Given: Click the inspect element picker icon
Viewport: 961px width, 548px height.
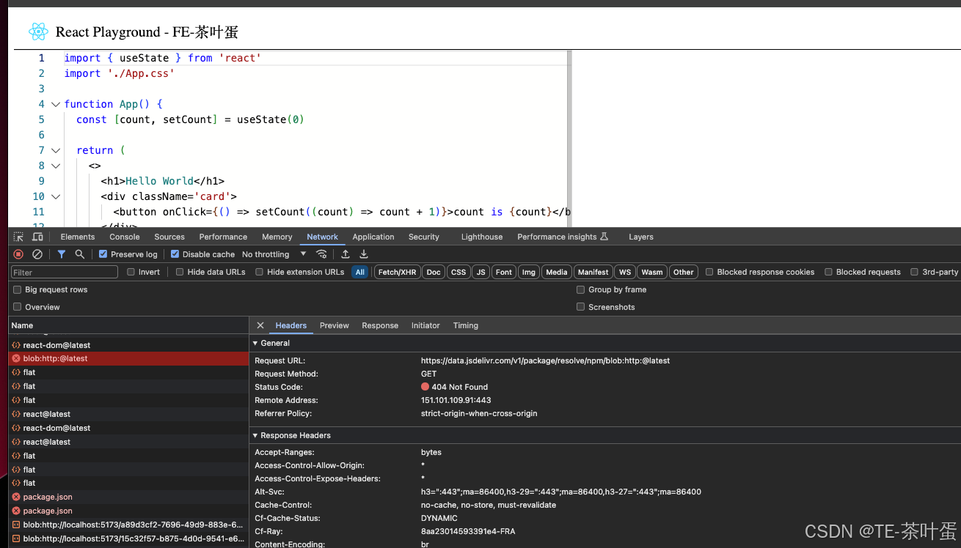Looking at the screenshot, I should coord(18,237).
